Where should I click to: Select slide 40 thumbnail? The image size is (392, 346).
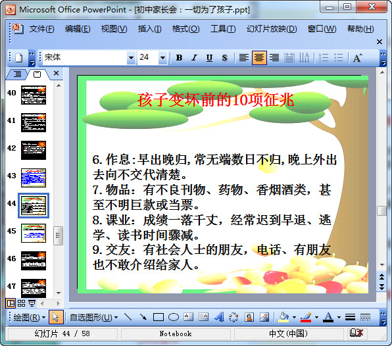34,95
